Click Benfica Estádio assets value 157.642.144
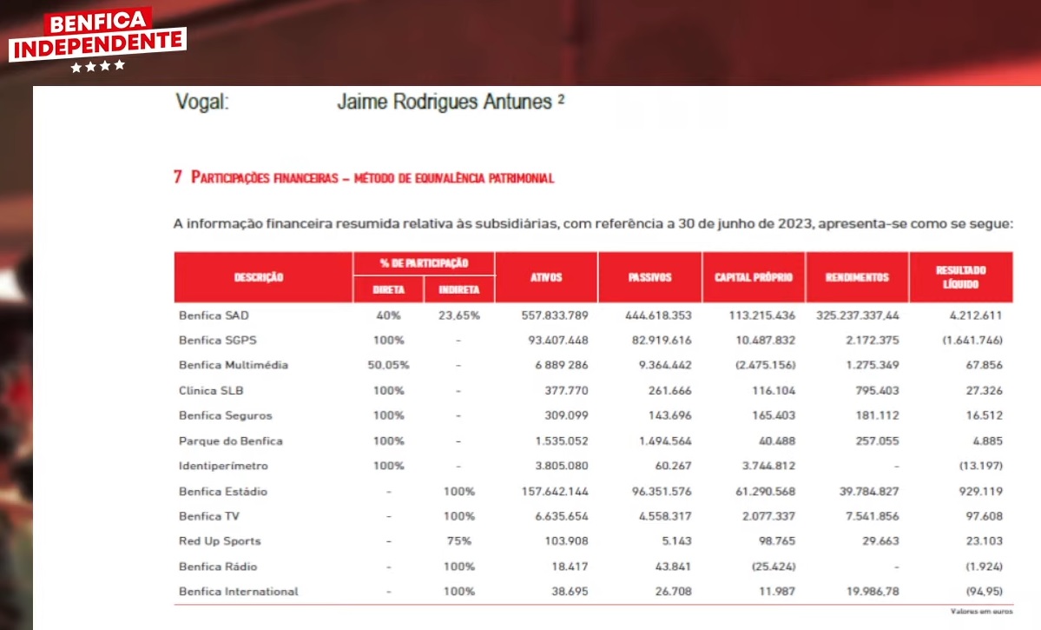This screenshot has height=630, width=1041. [555, 492]
